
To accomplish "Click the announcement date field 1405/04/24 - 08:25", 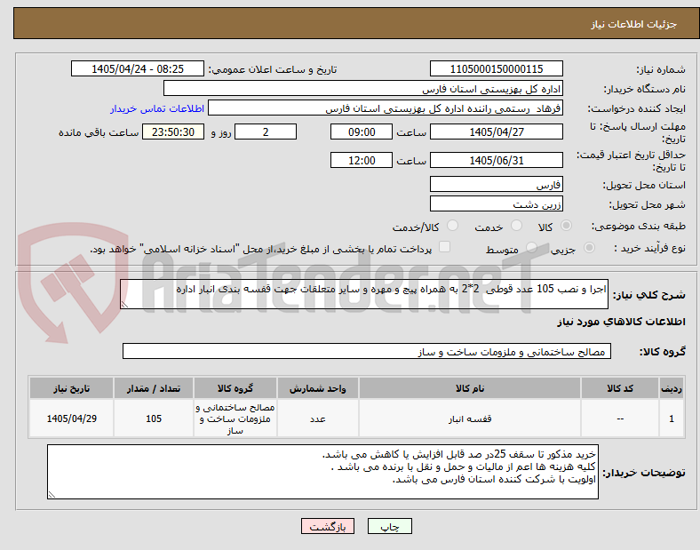I will (138, 68).
